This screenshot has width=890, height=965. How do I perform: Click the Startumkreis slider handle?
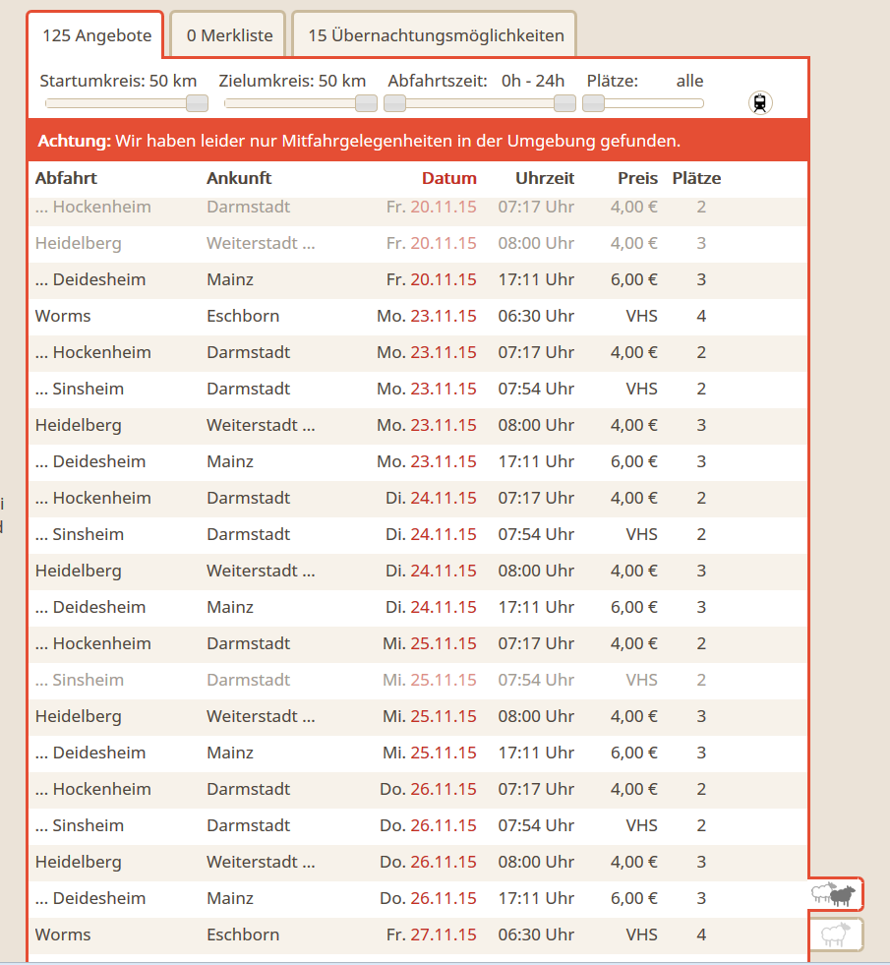coord(197,103)
